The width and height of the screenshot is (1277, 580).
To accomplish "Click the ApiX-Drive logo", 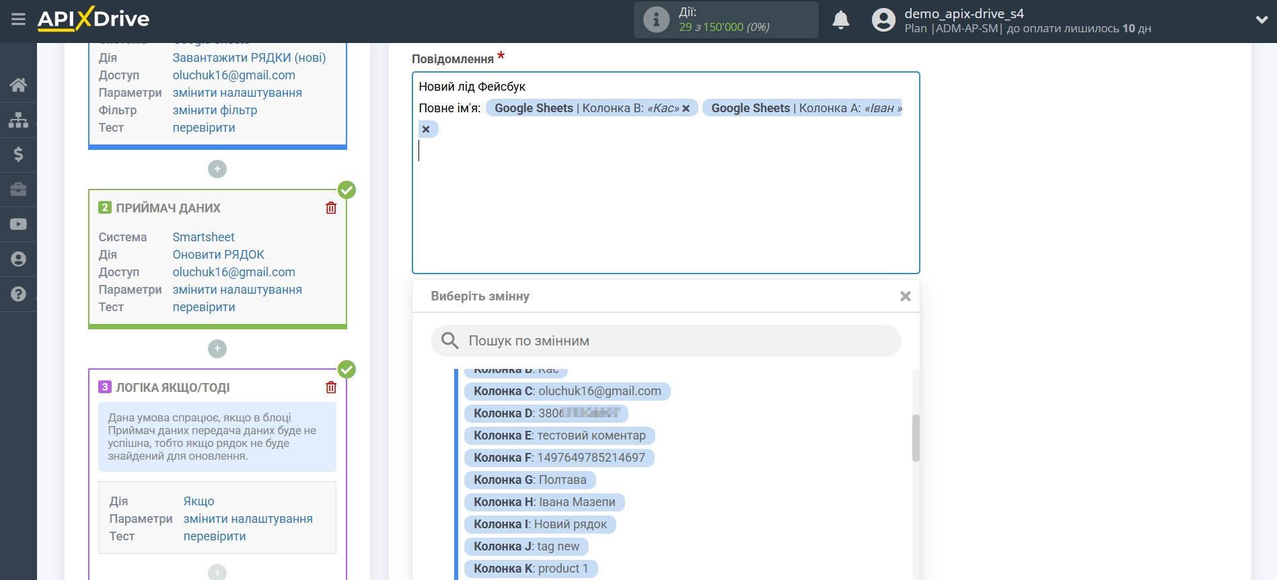I will (x=94, y=19).
